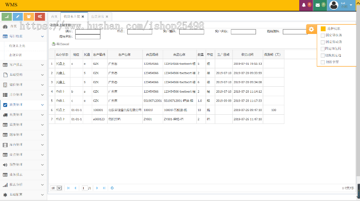Click the orange users group shortcut
The image size is (360, 201).
tap(29, 16)
